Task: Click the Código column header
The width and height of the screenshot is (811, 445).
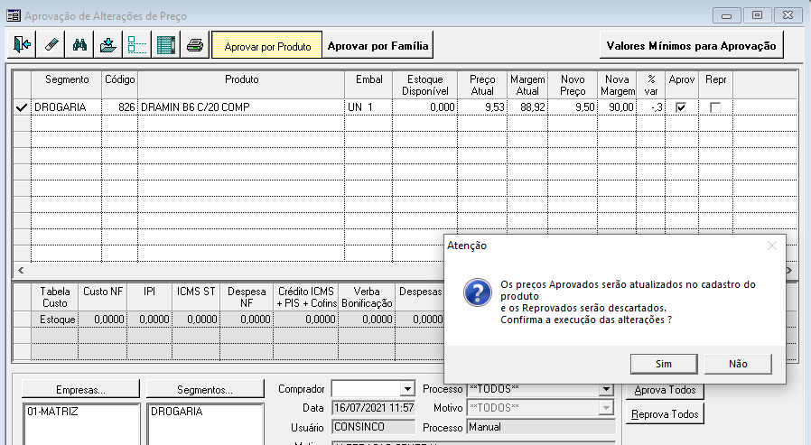Action: tap(119, 85)
